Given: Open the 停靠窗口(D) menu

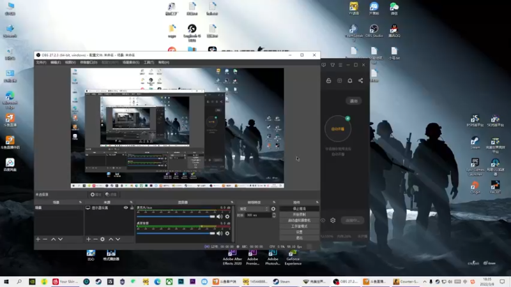Looking at the screenshot, I should 89,62.
